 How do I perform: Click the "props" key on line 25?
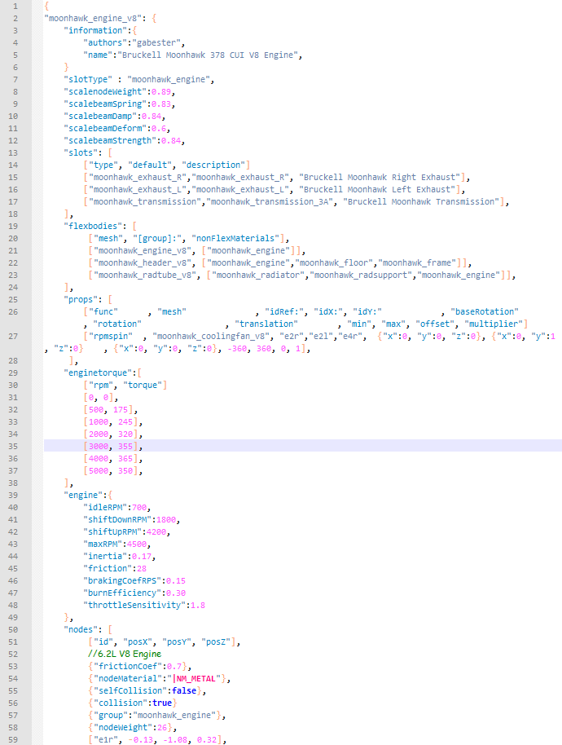point(81,300)
